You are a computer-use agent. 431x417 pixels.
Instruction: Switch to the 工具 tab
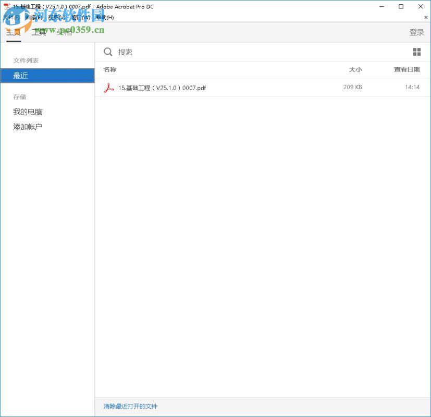pyautogui.click(x=39, y=32)
